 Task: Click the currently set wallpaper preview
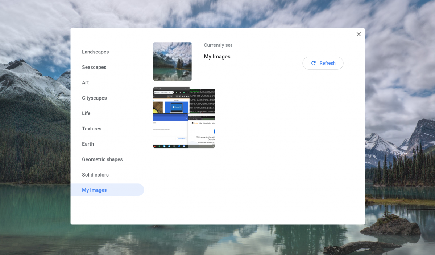(x=172, y=61)
